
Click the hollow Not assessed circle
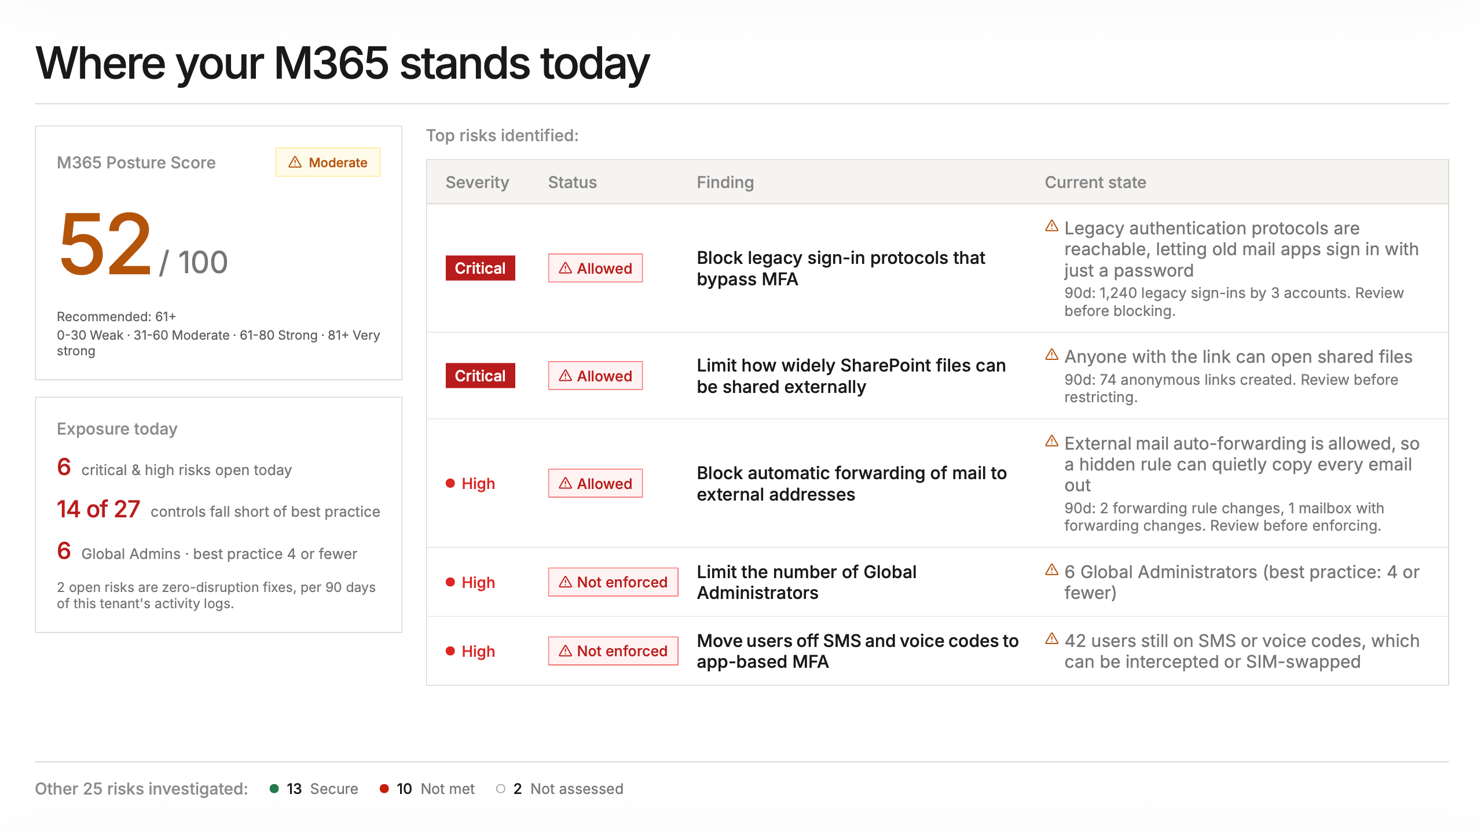[x=501, y=789]
